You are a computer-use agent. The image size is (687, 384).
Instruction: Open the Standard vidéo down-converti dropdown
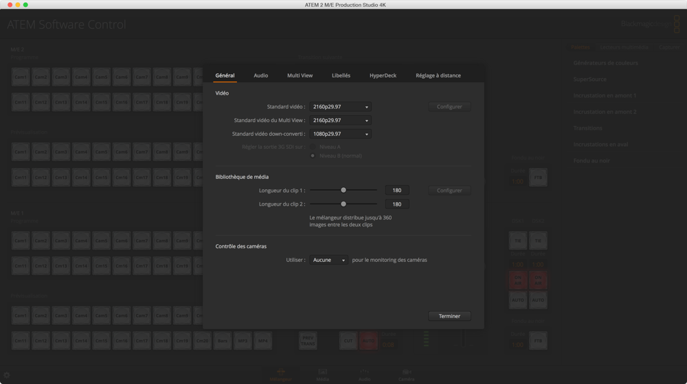point(341,134)
